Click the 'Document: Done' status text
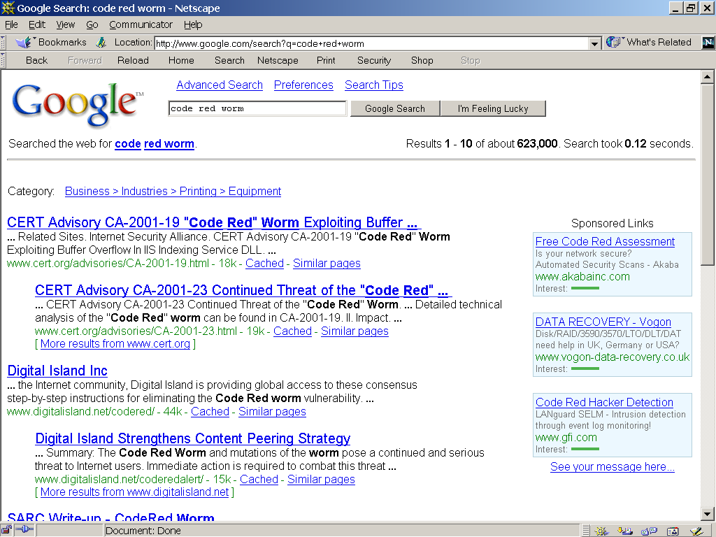 coord(143,531)
